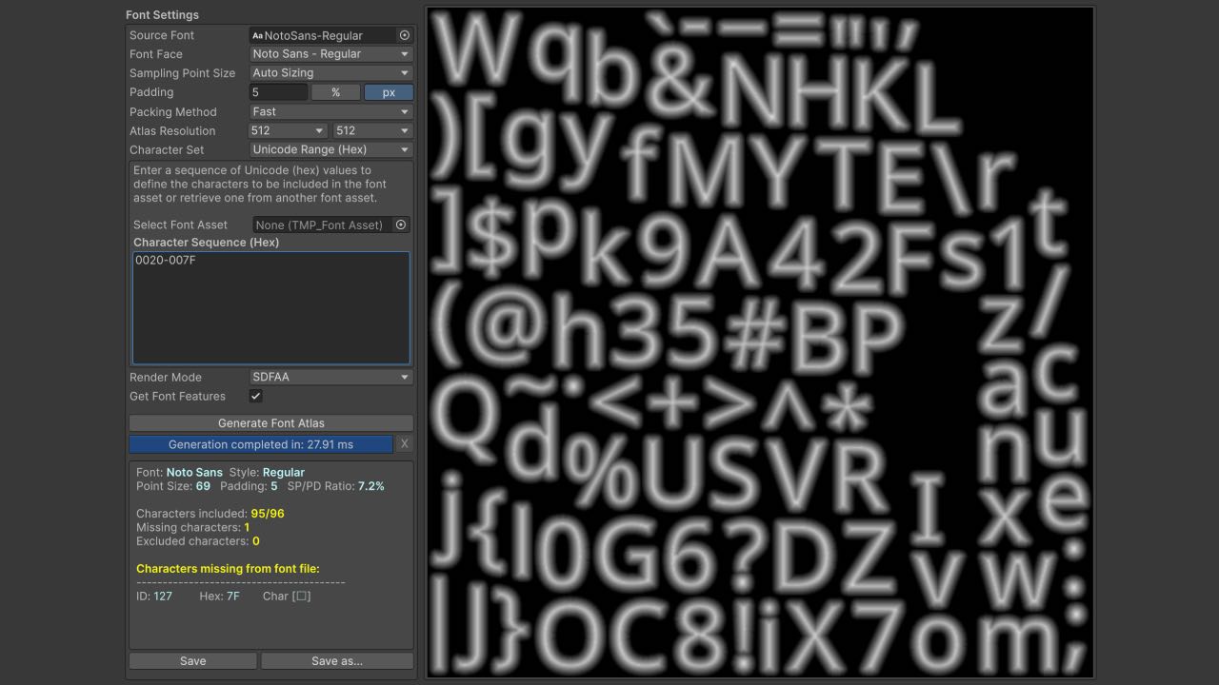Screen dimensions: 1219x685
Task: Open the Font Face dropdown
Action: point(329,54)
